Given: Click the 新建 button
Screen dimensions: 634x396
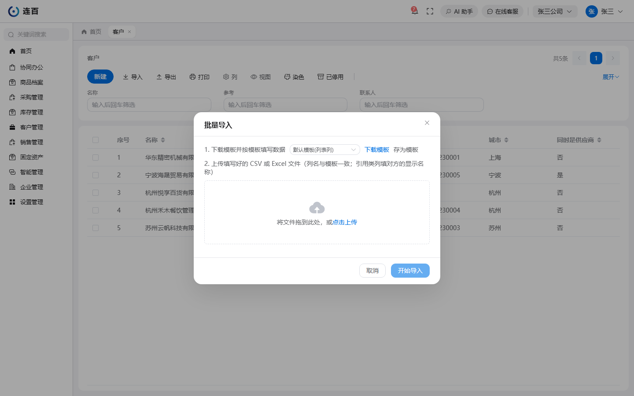Looking at the screenshot, I should pos(100,77).
